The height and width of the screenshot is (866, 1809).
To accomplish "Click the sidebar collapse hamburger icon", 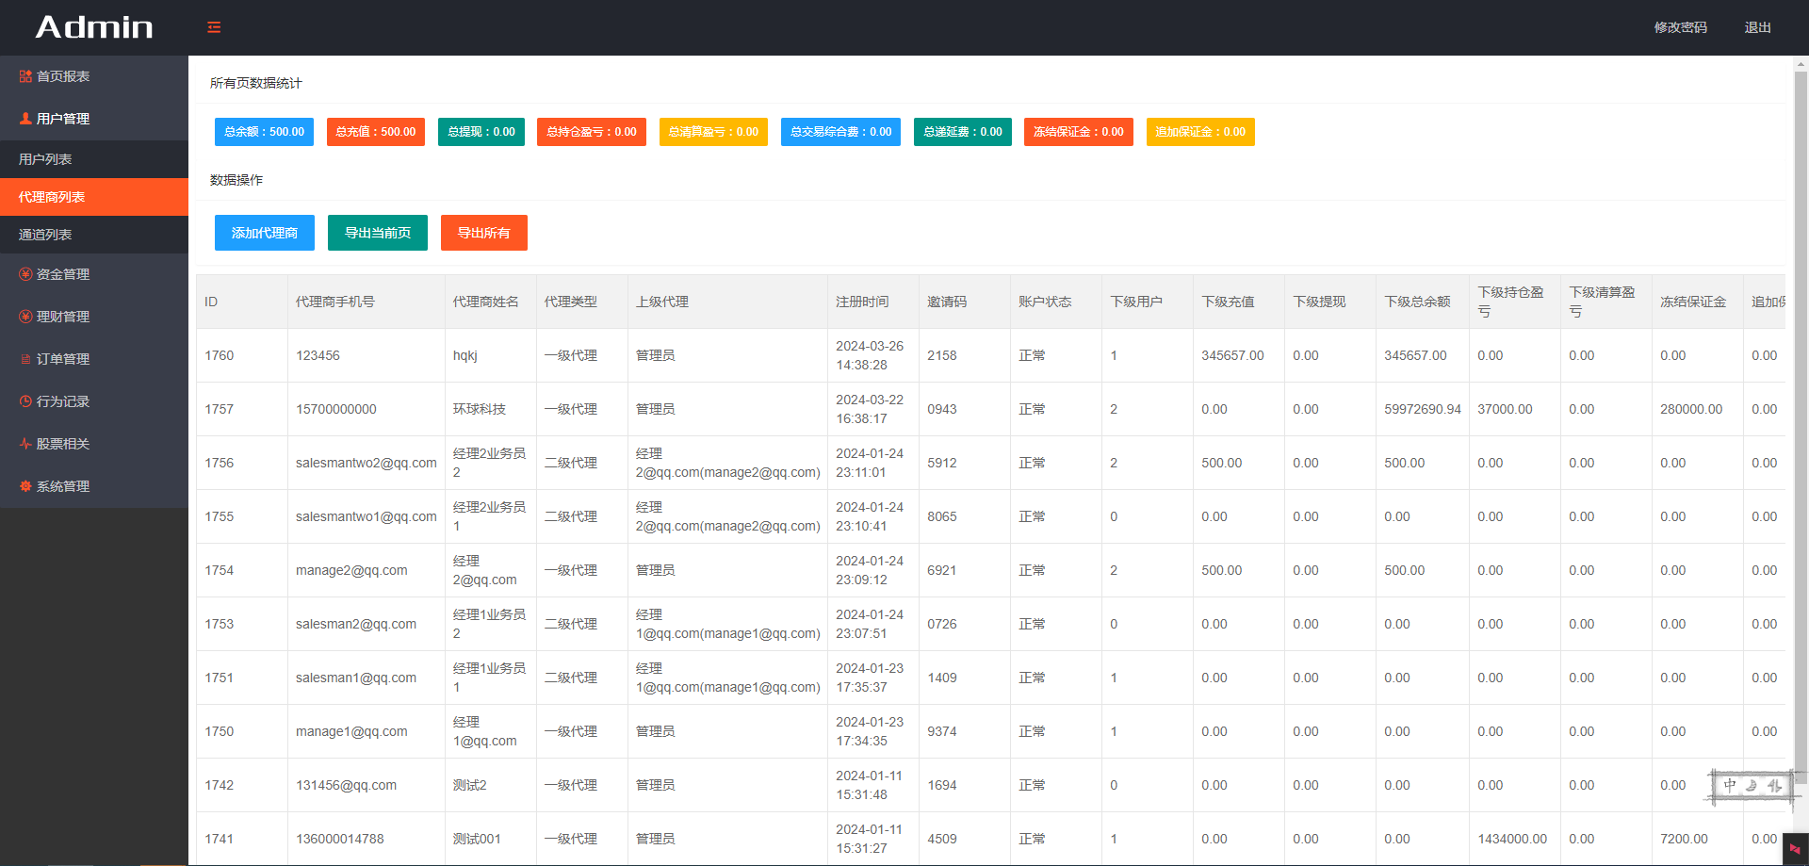I will click(214, 27).
